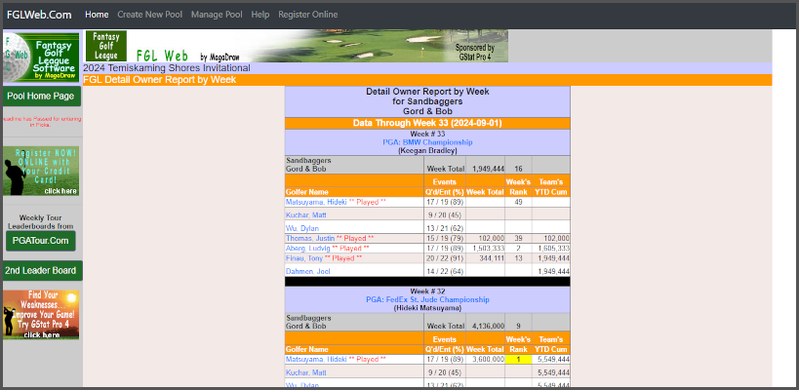
Task: Open PGA: FedEx St. Jude Championship link
Action: click(x=427, y=300)
